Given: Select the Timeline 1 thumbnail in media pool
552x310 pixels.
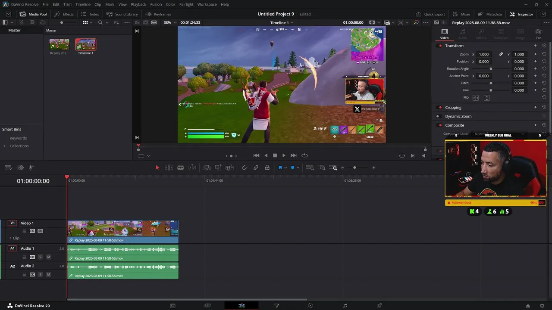Looking at the screenshot, I should click(x=86, y=44).
